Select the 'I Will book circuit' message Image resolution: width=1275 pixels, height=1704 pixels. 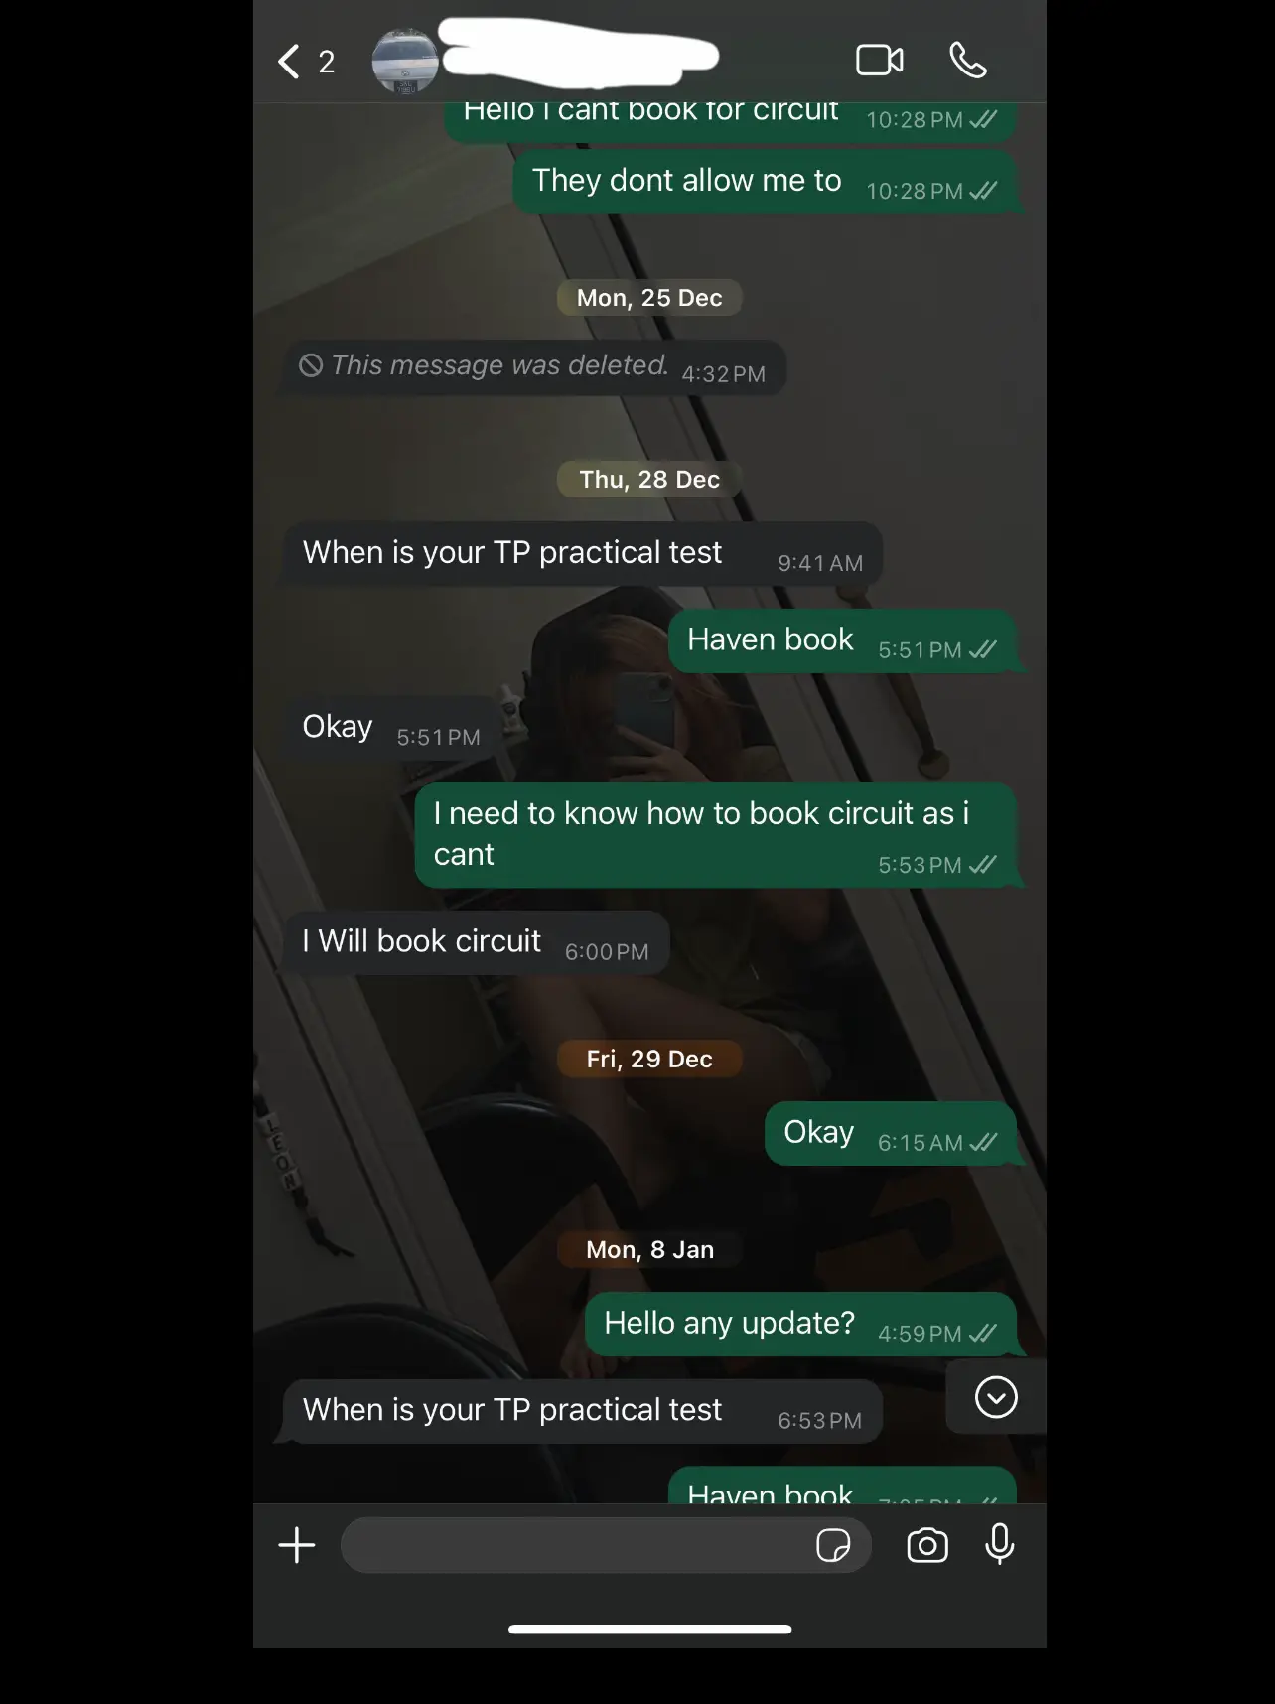click(x=476, y=942)
